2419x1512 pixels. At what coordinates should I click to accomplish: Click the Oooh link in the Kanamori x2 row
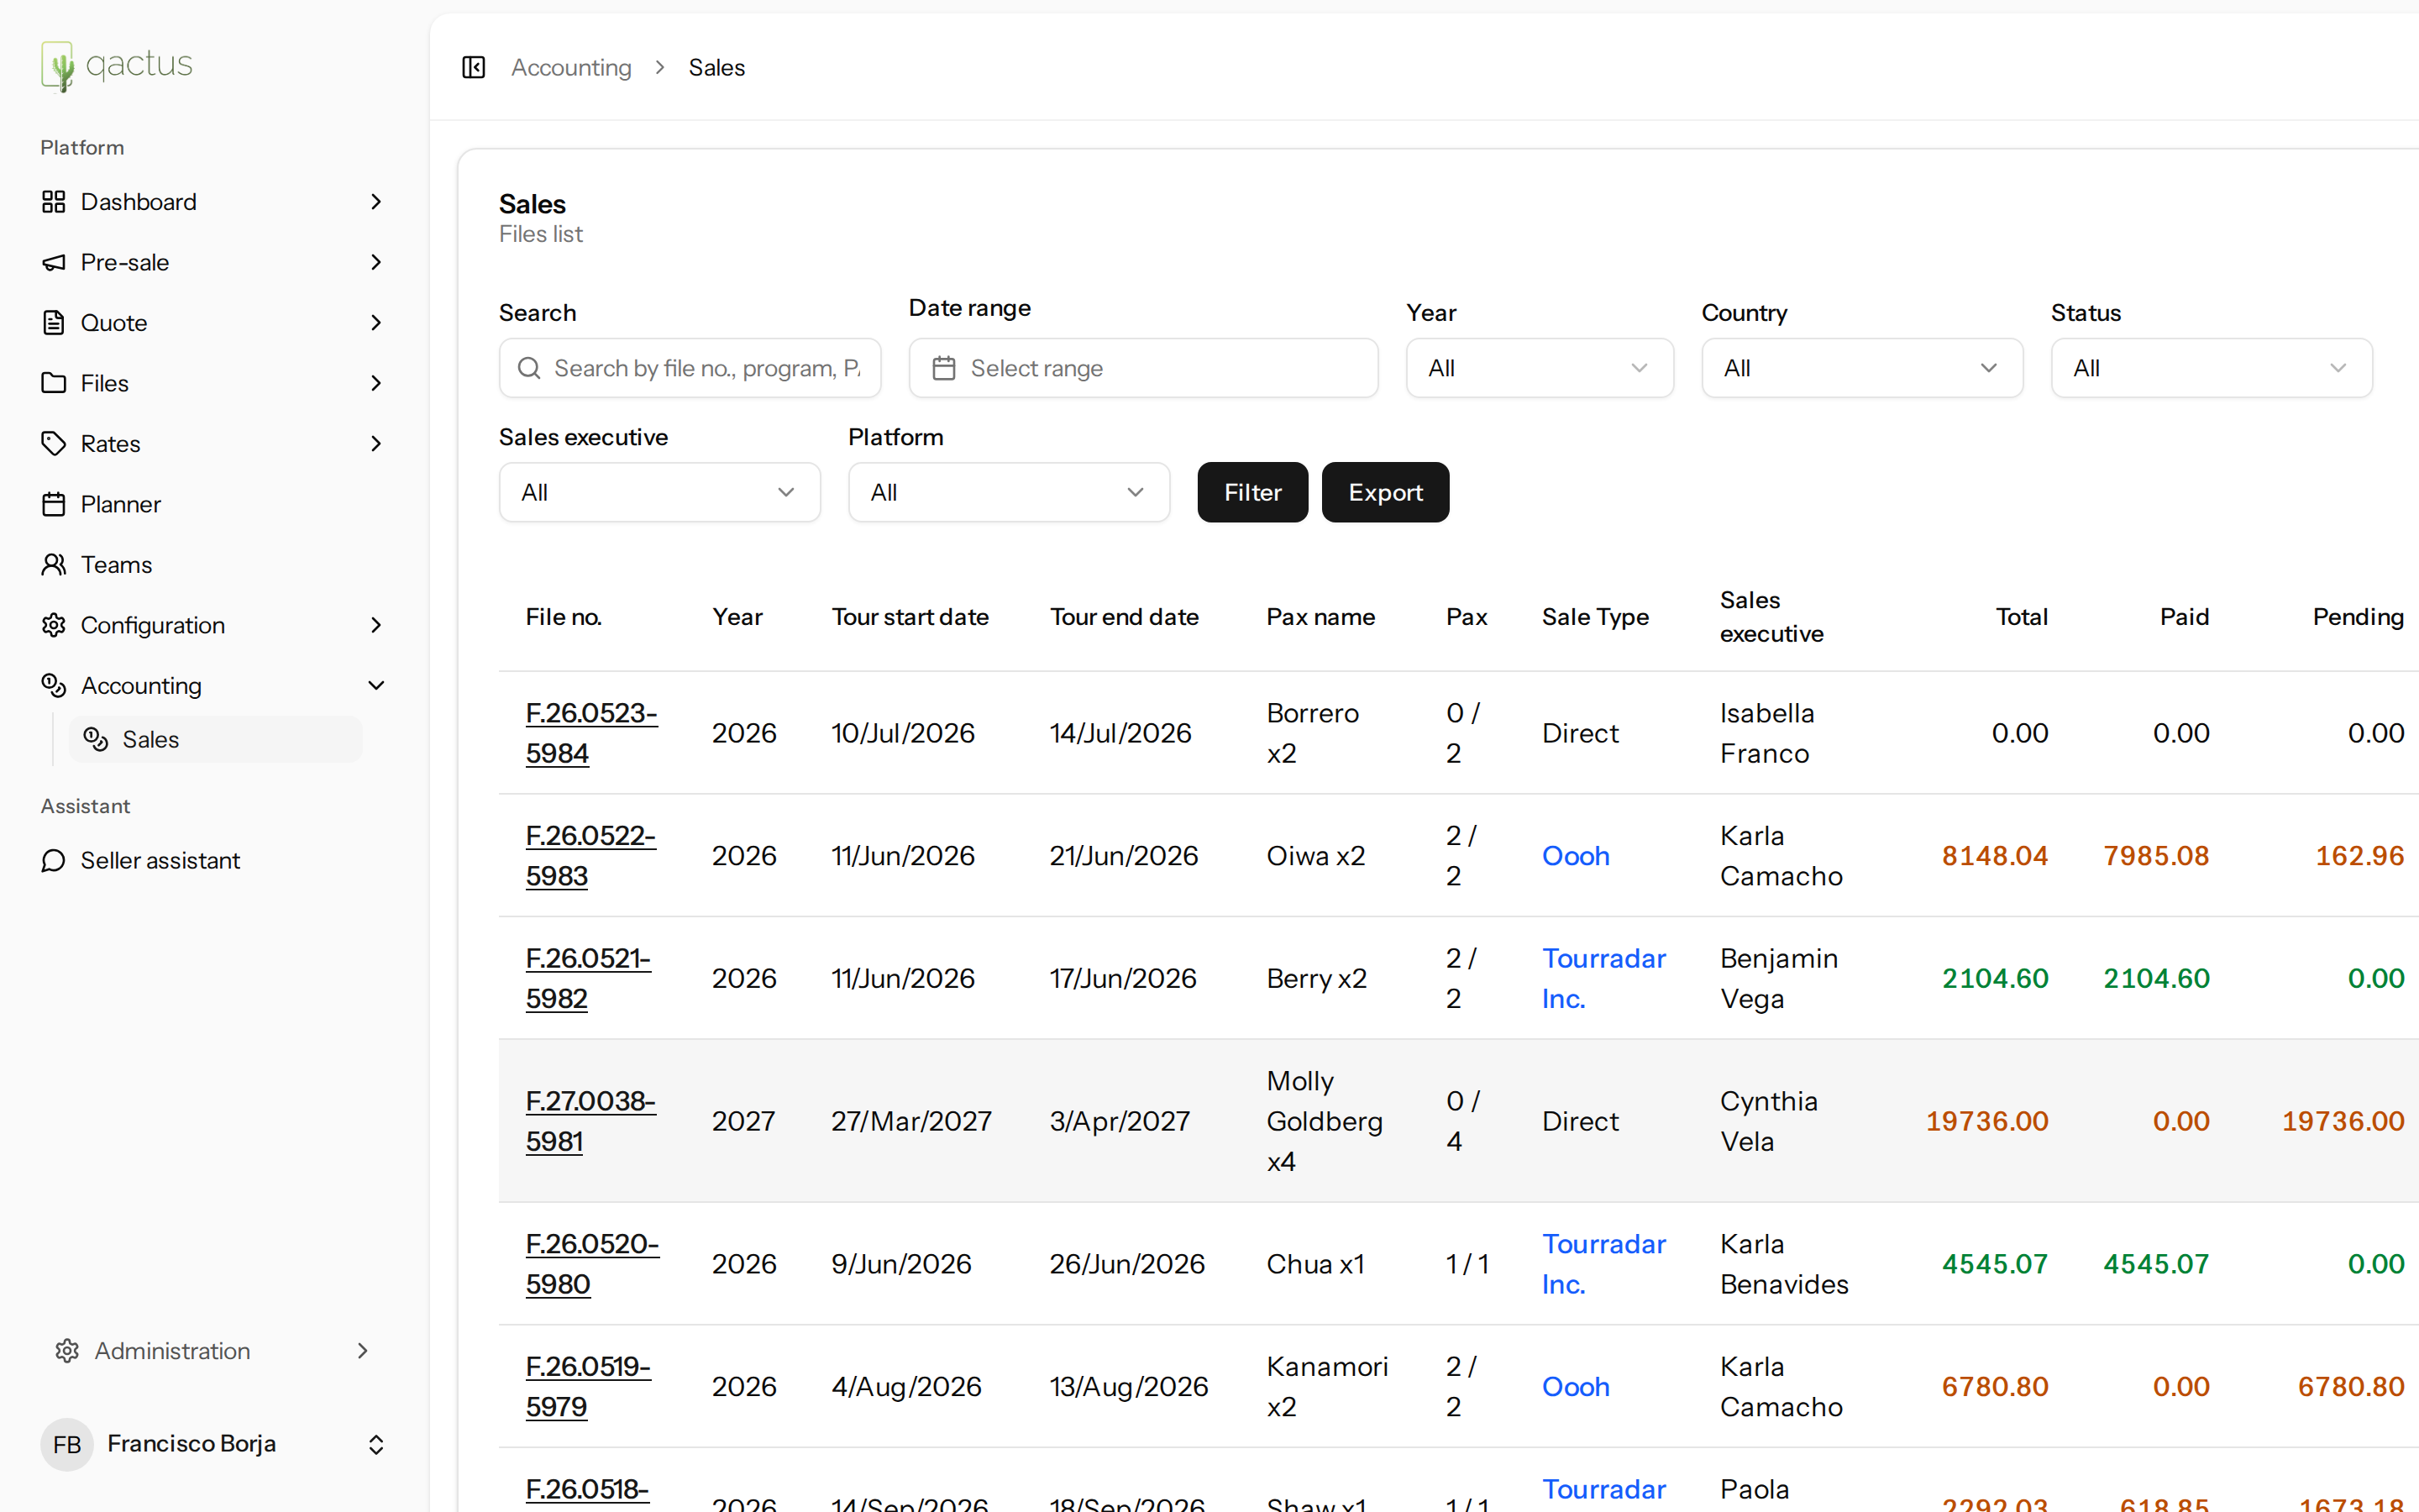click(x=1576, y=1386)
